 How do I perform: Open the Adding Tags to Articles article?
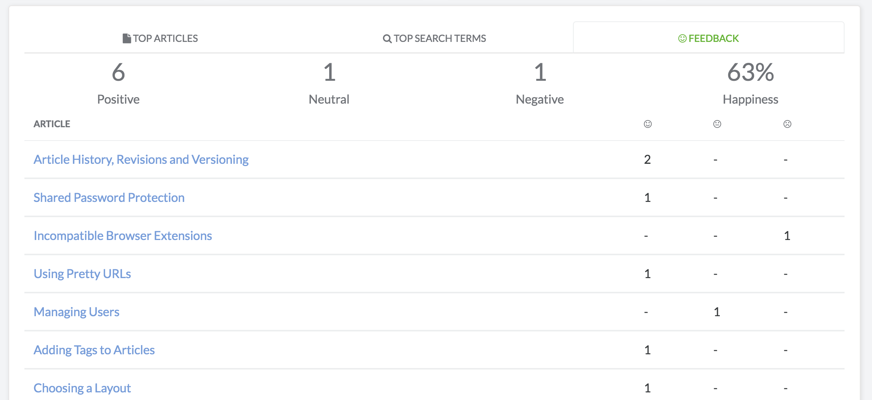(x=94, y=350)
